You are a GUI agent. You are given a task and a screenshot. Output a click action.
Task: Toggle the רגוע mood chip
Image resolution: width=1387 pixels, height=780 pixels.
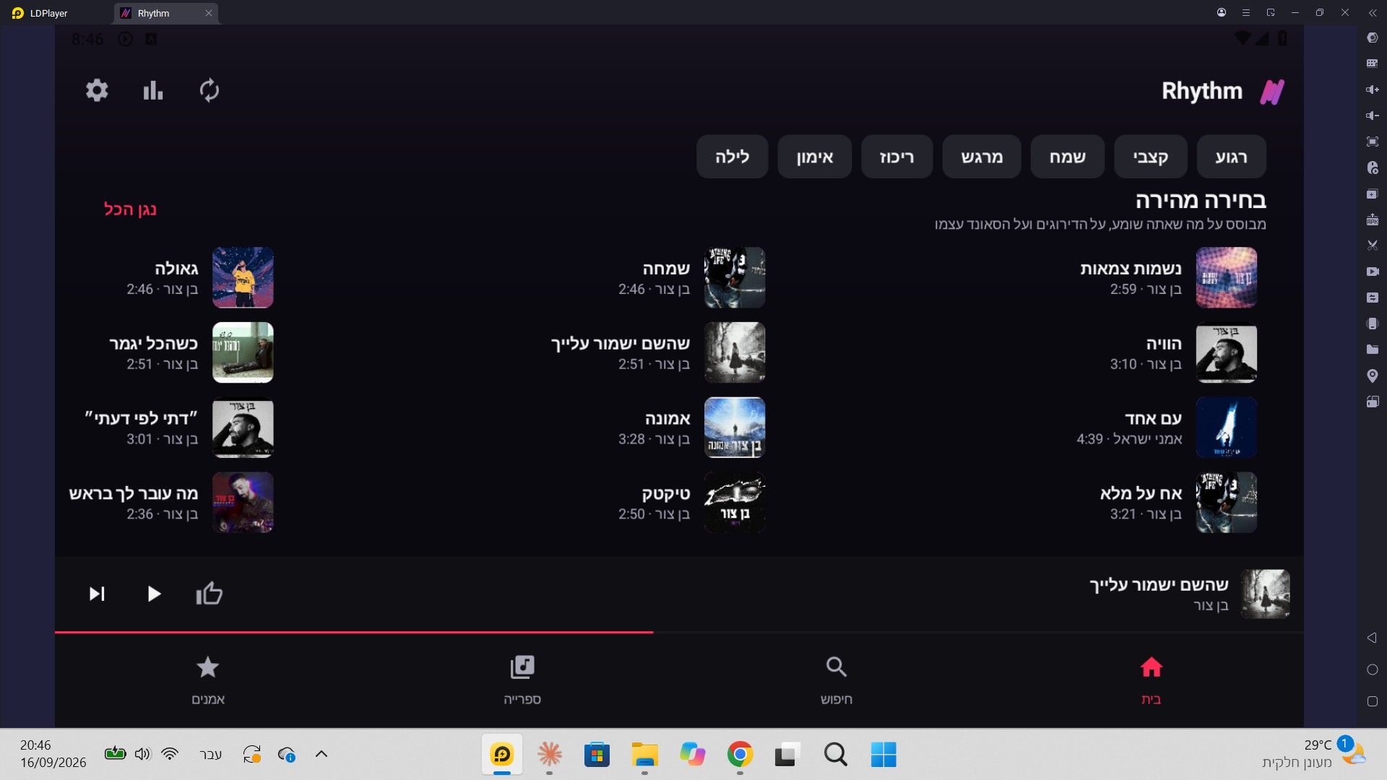point(1231,157)
